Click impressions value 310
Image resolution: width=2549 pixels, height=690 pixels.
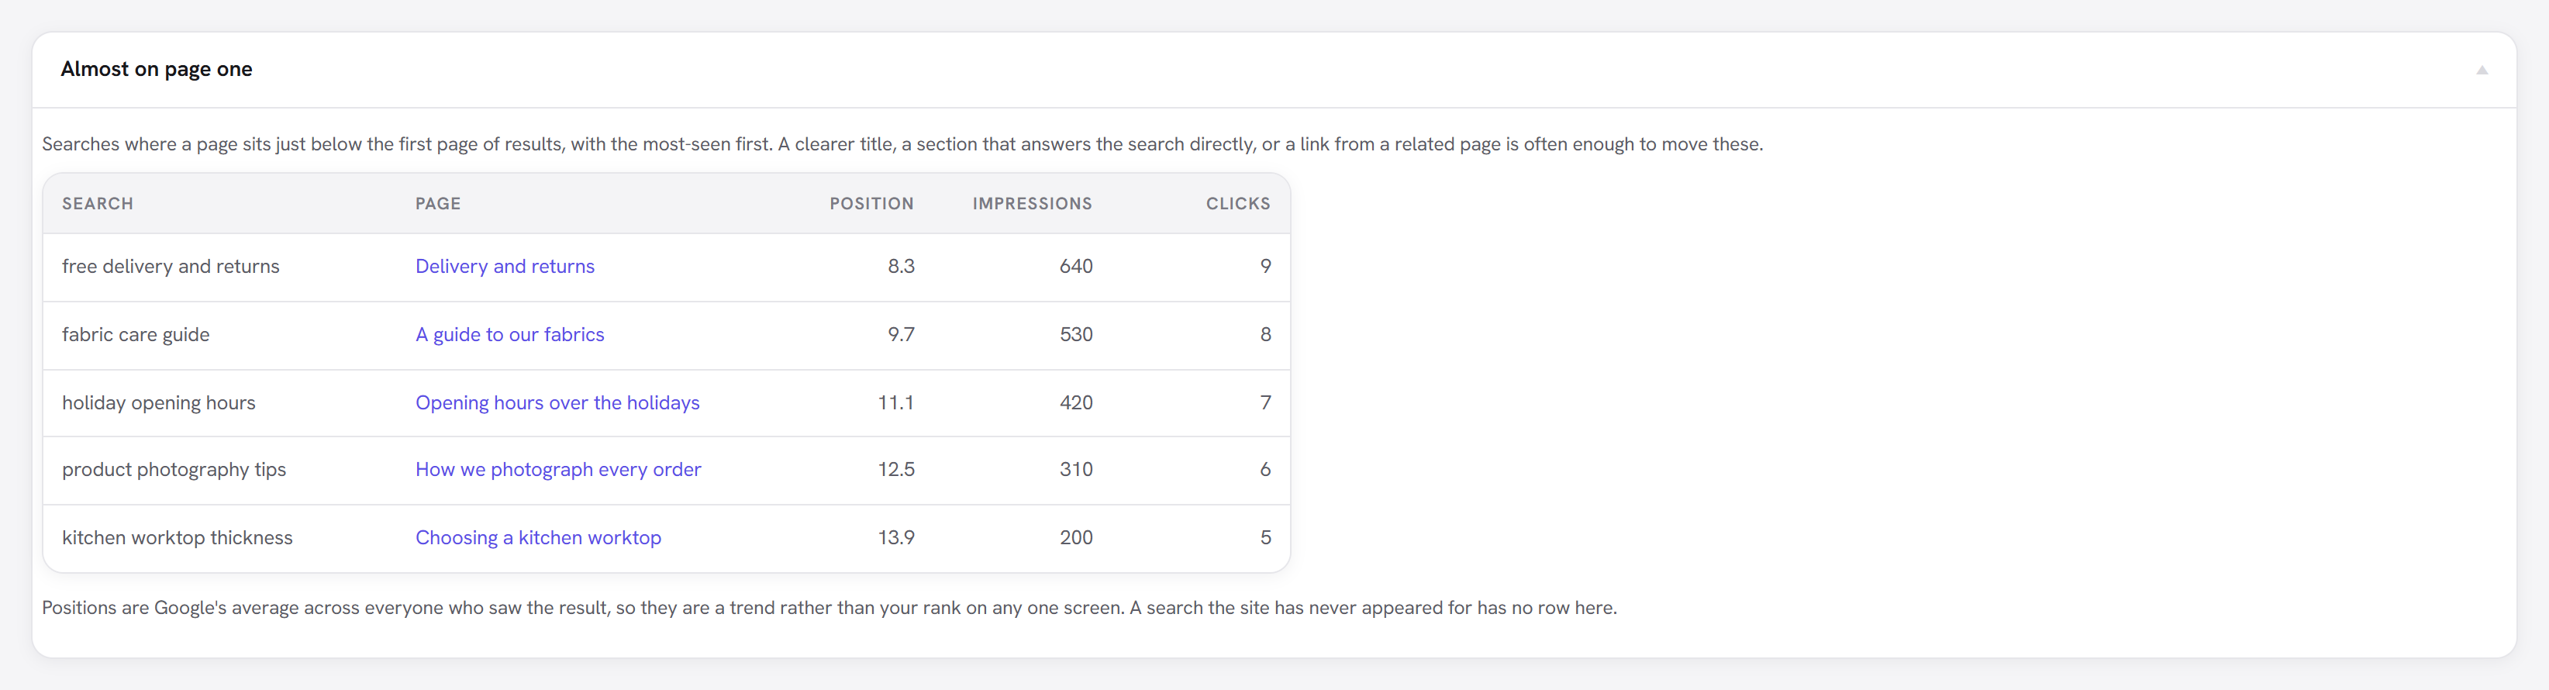pyautogui.click(x=1075, y=469)
